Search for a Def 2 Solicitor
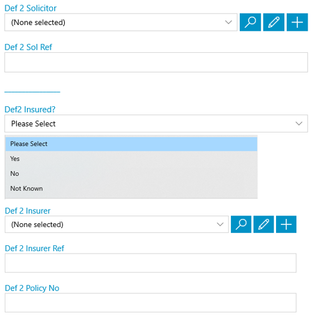Viewport: 329px width, 329px height. (x=250, y=22)
